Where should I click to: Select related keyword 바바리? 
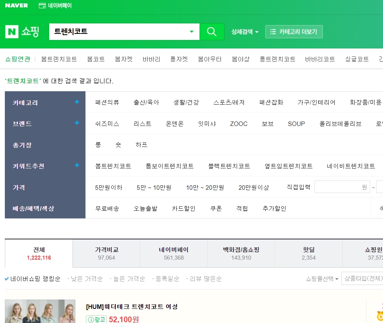(151, 59)
